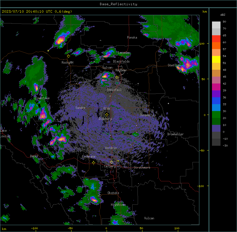
Task: Select the yellow diamond marker under Cochrane
Action: (93, 163)
